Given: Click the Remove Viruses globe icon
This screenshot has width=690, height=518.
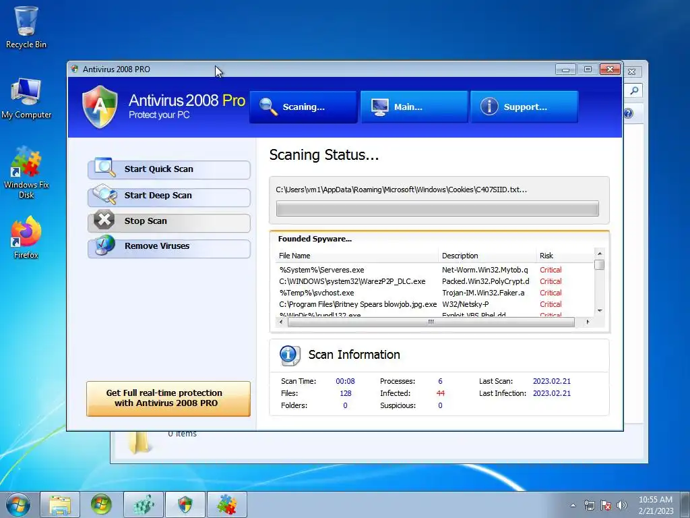Looking at the screenshot, I should click(104, 244).
